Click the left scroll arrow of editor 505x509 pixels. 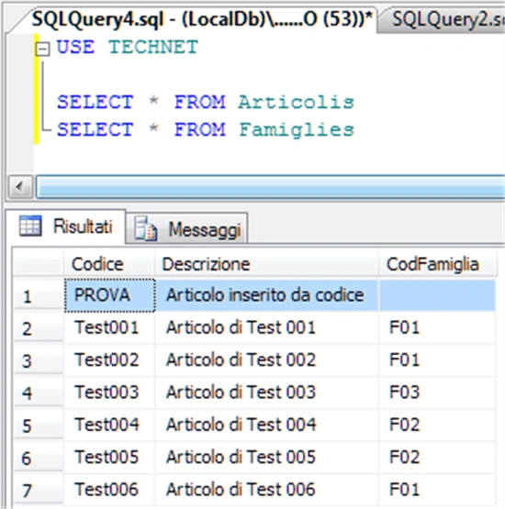pos(20,187)
